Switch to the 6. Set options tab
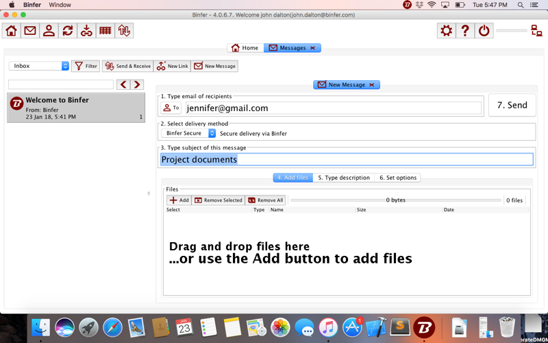The width and height of the screenshot is (548, 343). point(398,178)
